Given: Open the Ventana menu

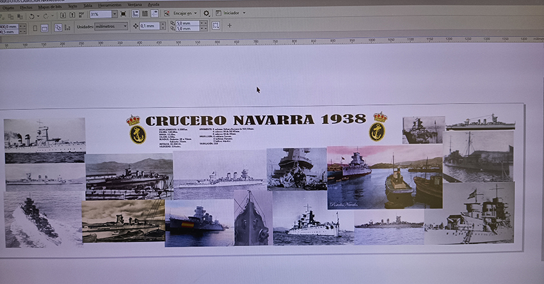Looking at the screenshot, I should (134, 5).
